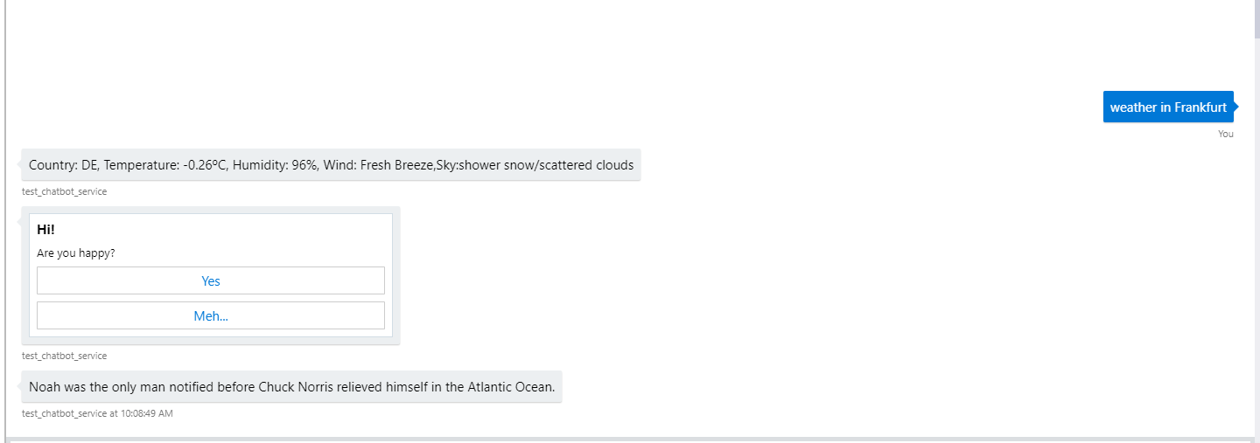Click the blue tail of the user bubble

click(x=1236, y=107)
